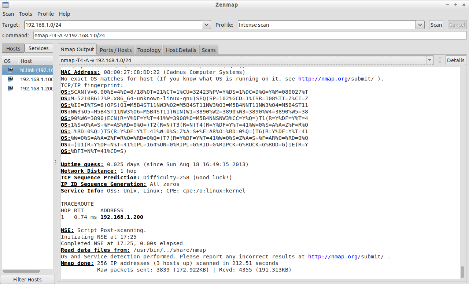Image resolution: width=469 pixels, height=284 pixels.
Task: Select host hi.link in host list
Action: pyautogui.click(x=27, y=70)
